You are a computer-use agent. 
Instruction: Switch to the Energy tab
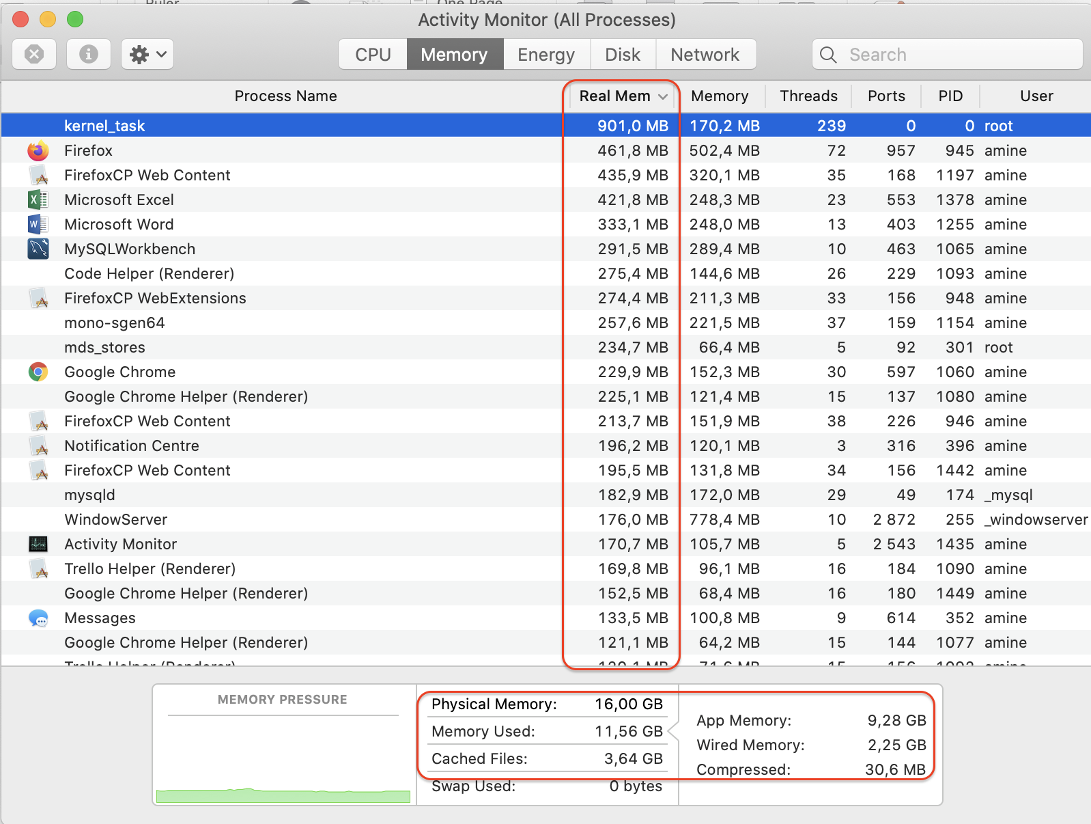pos(545,55)
